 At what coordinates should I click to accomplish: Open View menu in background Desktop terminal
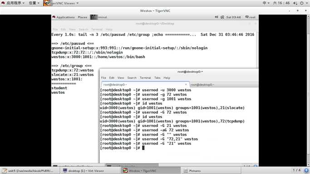(72, 29)
